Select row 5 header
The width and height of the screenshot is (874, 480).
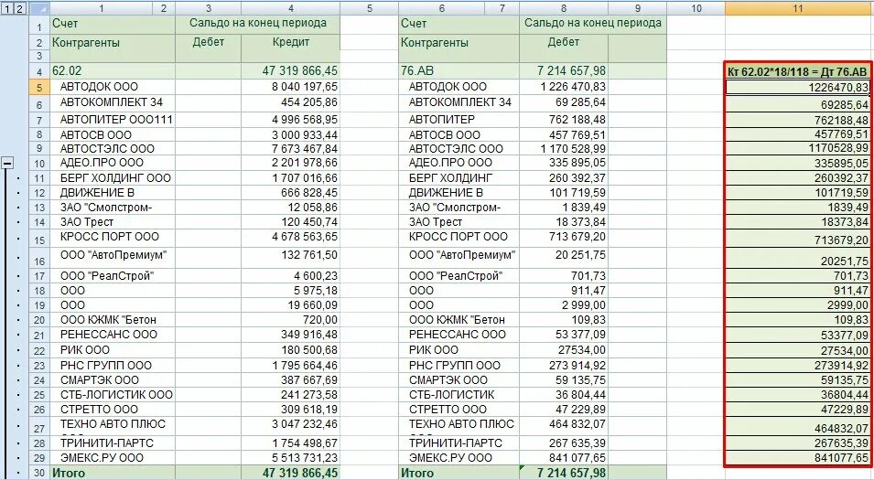point(39,87)
